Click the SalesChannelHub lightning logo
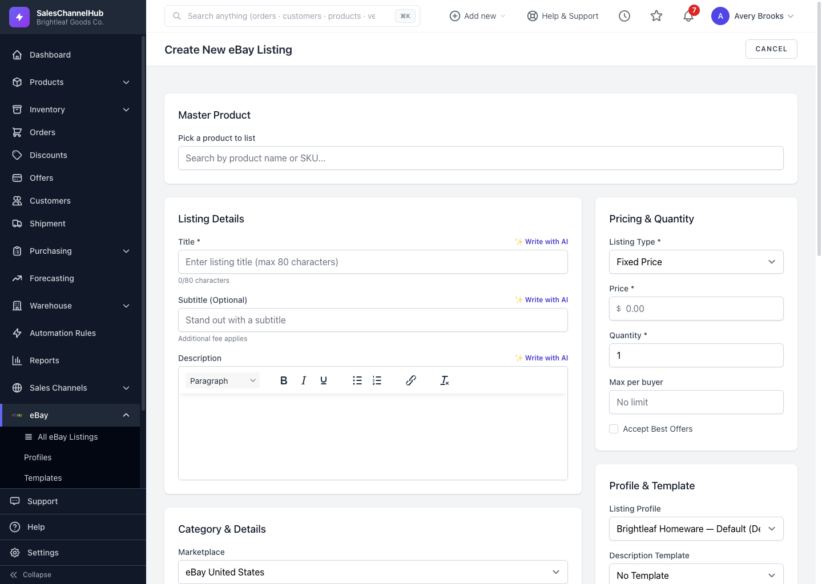The image size is (822, 584). [x=19, y=17]
